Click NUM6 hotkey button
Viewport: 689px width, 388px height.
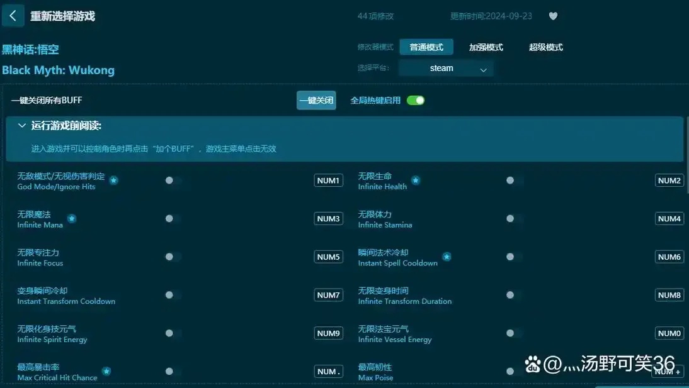(x=669, y=257)
